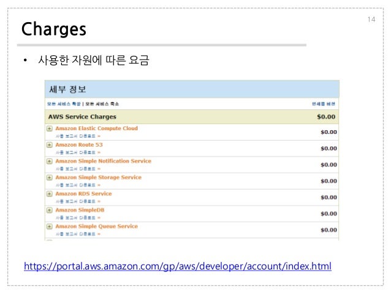Select the $0.00 amount for SimpleDB

tap(328, 214)
